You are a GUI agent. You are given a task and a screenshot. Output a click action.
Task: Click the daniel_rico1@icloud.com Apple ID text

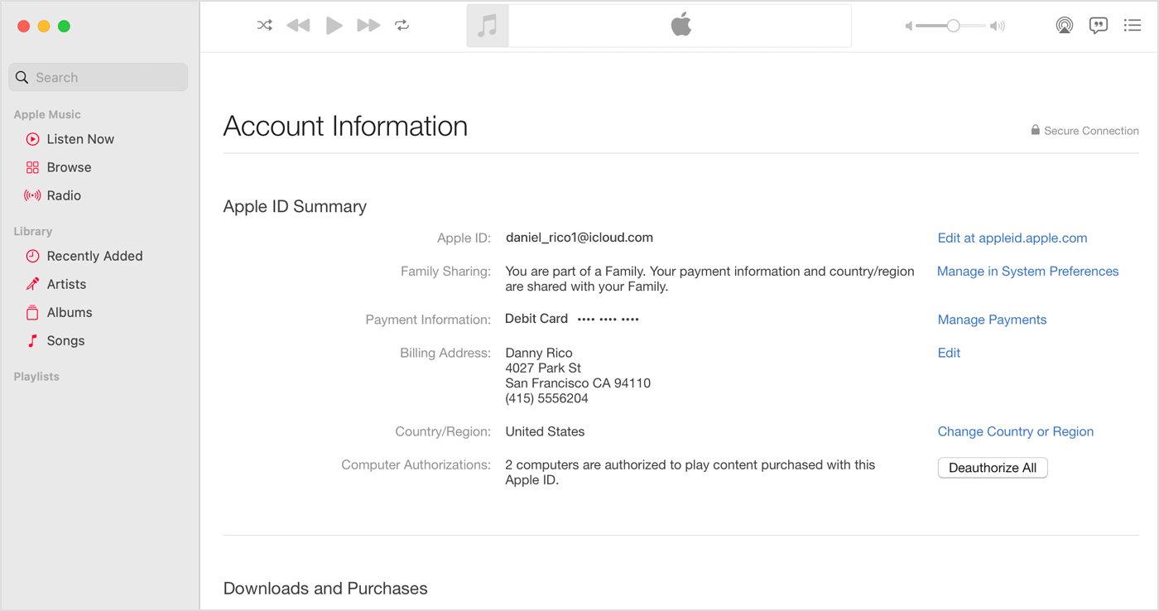579,238
